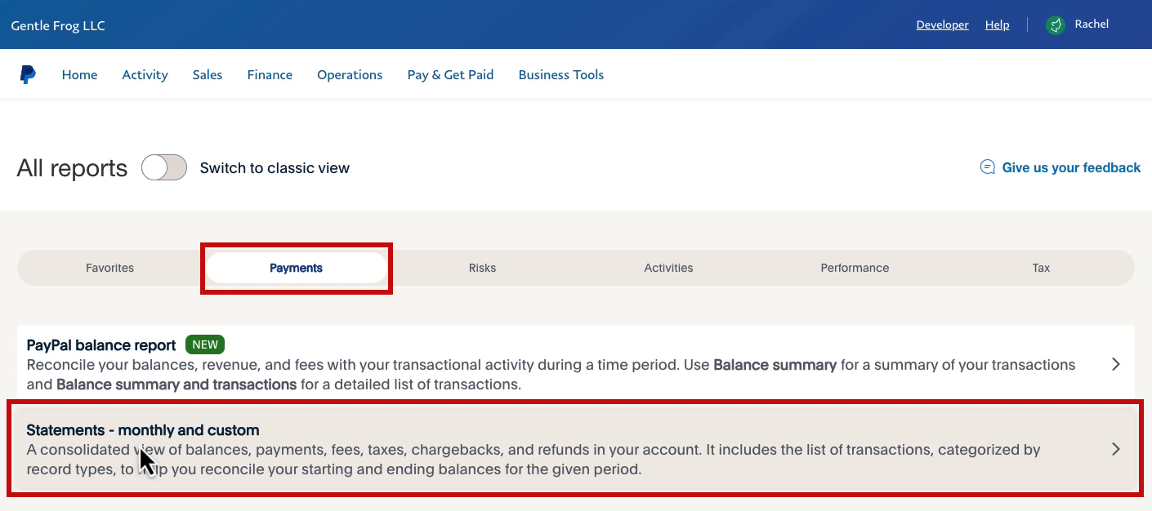Switch to the Tax tab

pos(1041,268)
